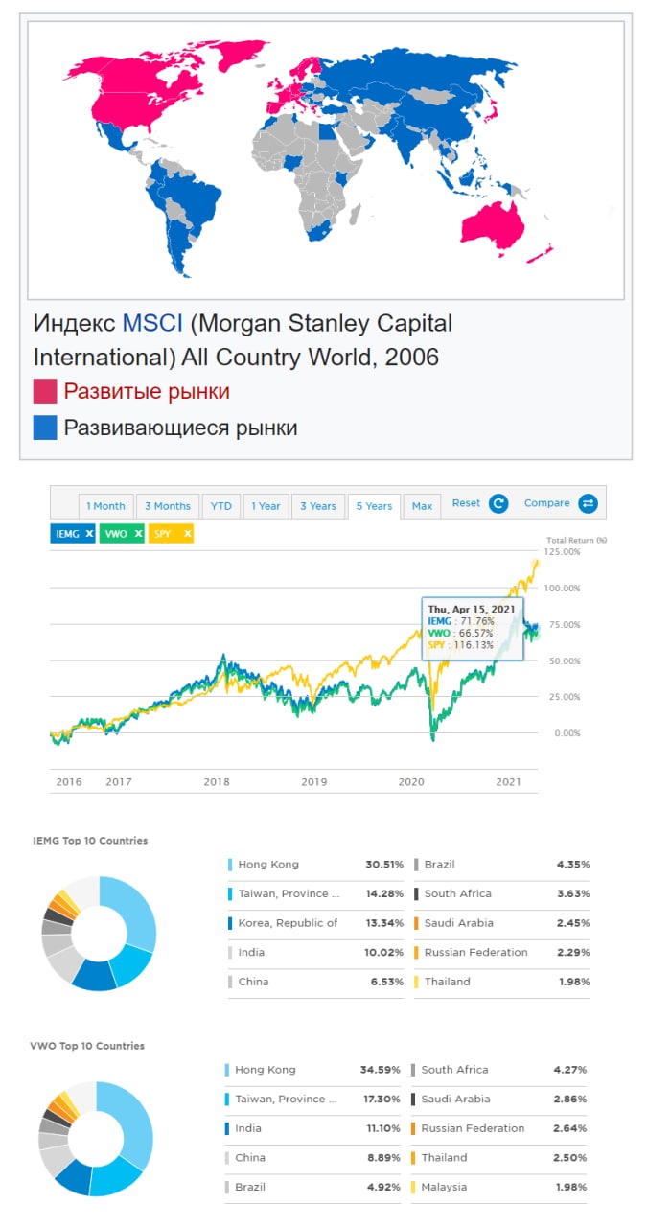Click the IEMG countries donut chart
This screenshot has width=648, height=1227.
click(x=99, y=933)
